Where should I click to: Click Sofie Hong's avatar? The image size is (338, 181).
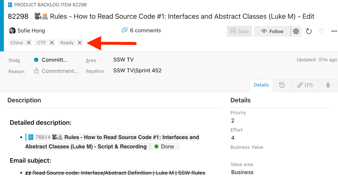tap(12, 31)
